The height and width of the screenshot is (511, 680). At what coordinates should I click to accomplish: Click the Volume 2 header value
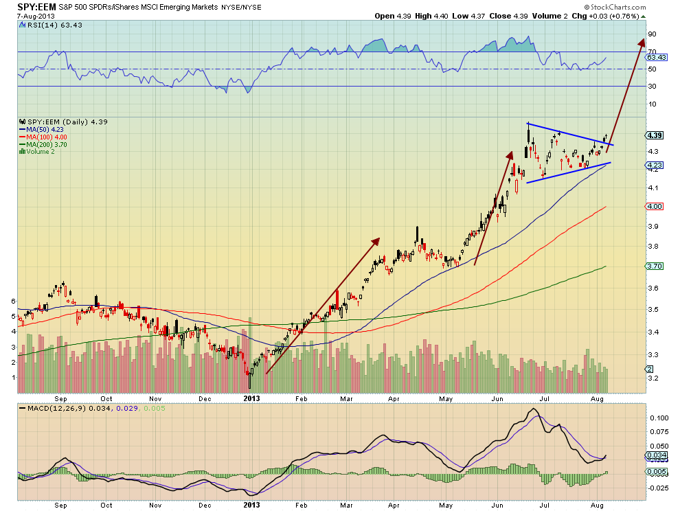pyautogui.click(x=550, y=16)
